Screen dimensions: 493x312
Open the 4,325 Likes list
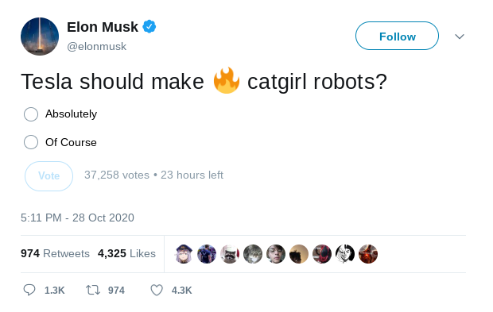tap(126, 253)
